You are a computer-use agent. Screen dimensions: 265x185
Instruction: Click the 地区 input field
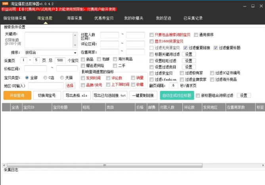[x=46, y=86]
